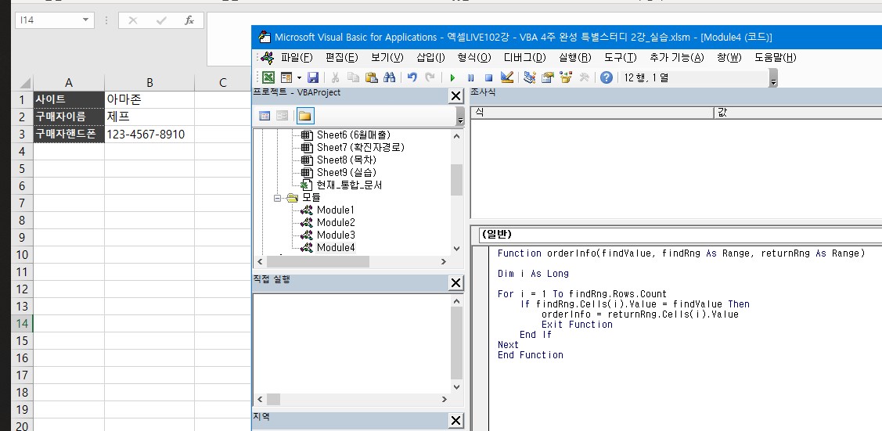Click View Code button in Project panel
The width and height of the screenshot is (882, 431).
coord(264,116)
